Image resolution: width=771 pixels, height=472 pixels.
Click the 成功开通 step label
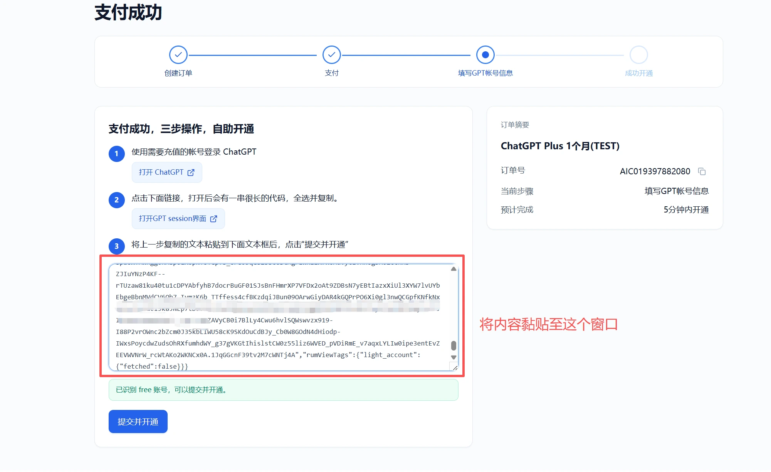click(x=638, y=73)
